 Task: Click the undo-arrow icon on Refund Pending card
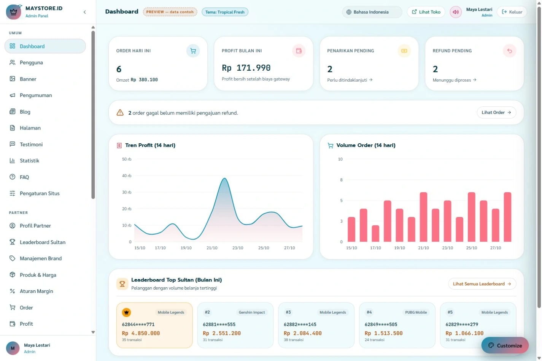[x=510, y=51]
